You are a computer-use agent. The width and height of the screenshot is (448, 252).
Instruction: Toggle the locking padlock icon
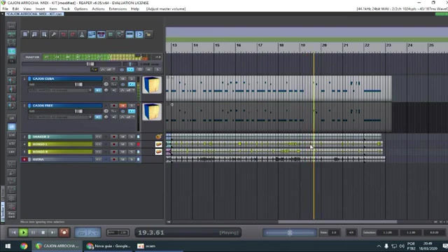pos(148,34)
